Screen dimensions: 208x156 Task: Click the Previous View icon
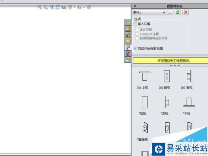tap(52, 7)
